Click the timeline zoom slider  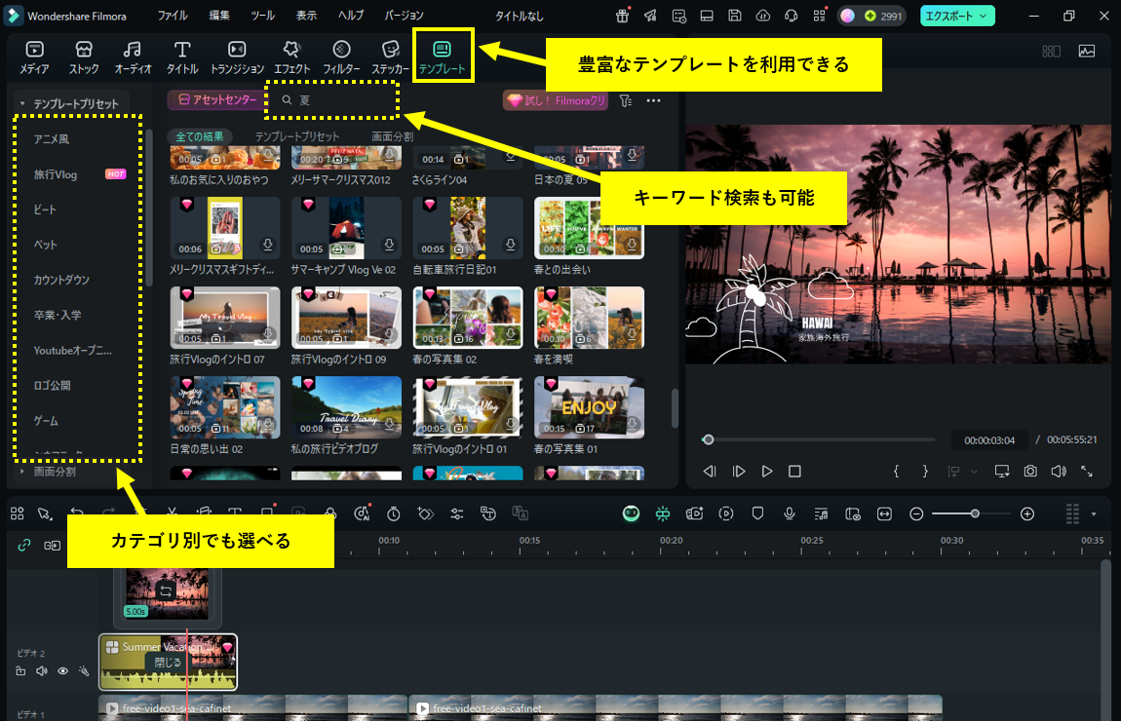[971, 514]
